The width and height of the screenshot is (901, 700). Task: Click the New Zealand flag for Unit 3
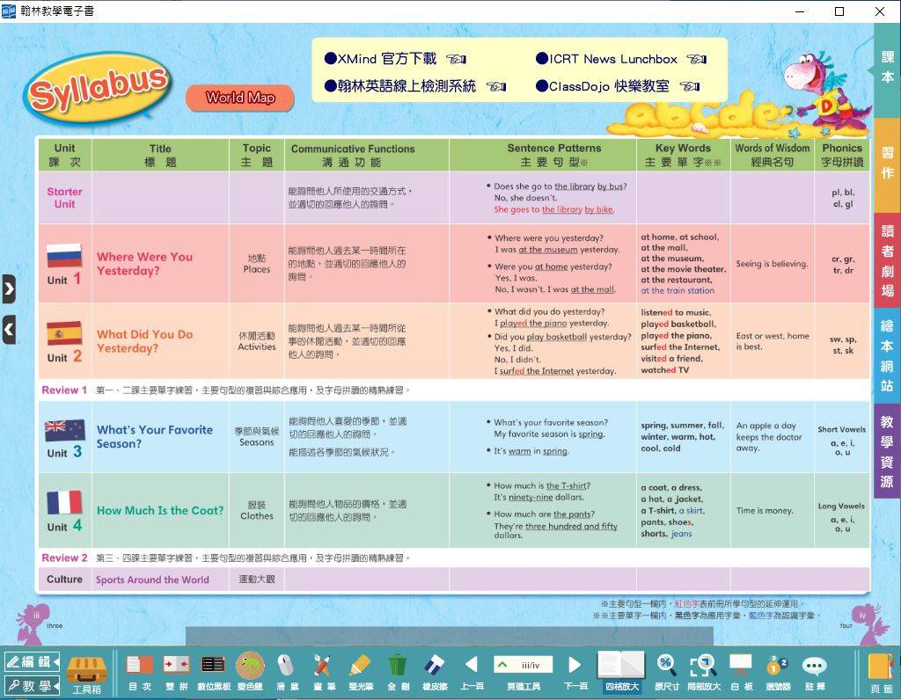pos(65,430)
